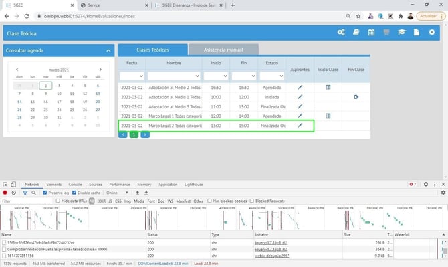
Task: Edit aspirantes for Adaptación al Medio 2
Action: point(300,87)
